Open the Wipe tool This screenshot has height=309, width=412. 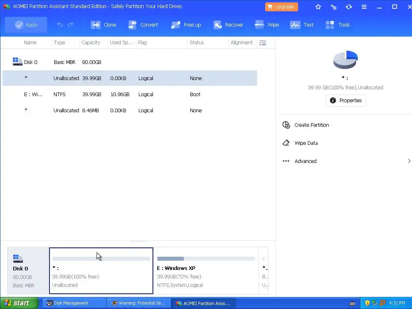click(x=267, y=25)
